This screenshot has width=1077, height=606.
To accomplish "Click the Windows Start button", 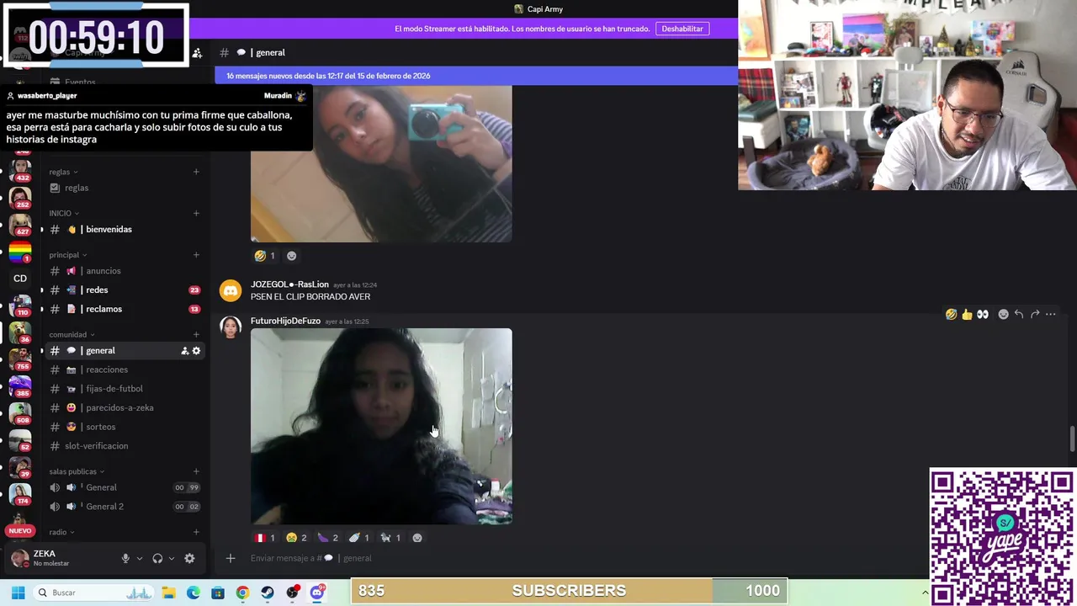I will tap(18, 593).
